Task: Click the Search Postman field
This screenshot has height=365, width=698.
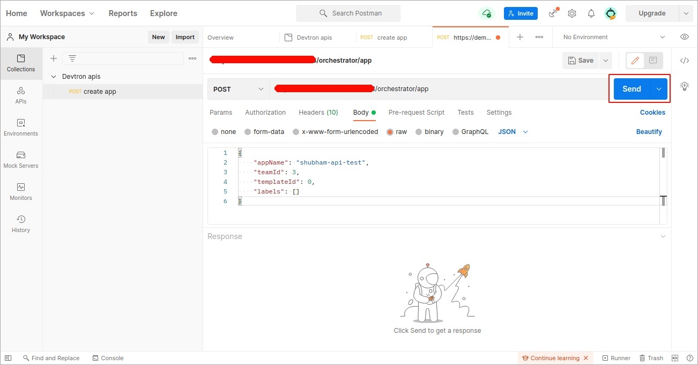Action: [x=348, y=13]
